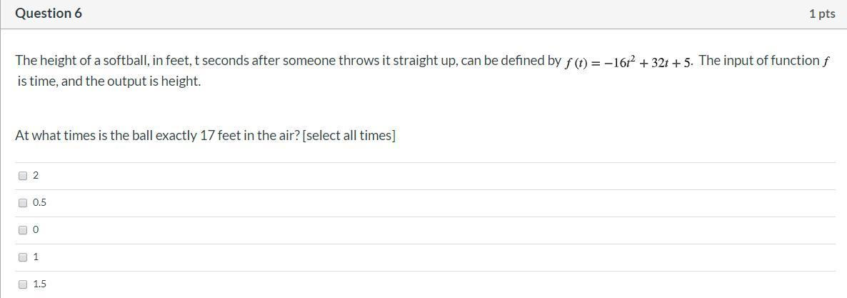The height and width of the screenshot is (298, 847).
Task: Click the "2" answer option text
Action: (36, 176)
